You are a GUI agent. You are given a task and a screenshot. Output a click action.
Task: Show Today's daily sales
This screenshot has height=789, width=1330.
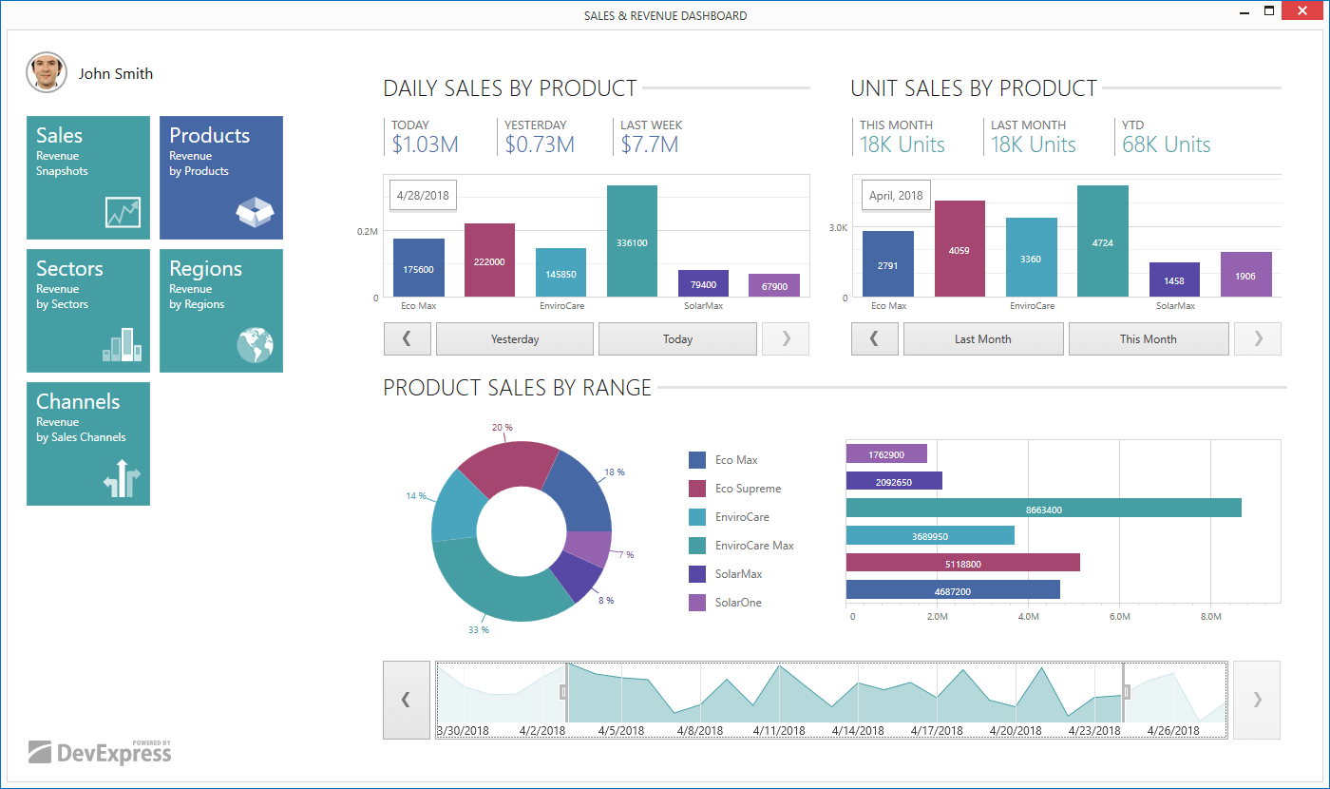pos(677,339)
